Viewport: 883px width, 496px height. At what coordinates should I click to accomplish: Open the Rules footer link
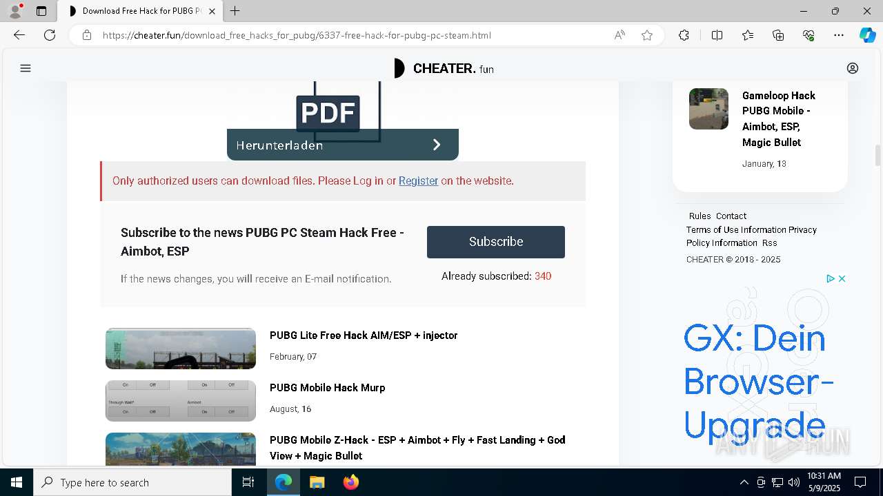pyautogui.click(x=700, y=216)
